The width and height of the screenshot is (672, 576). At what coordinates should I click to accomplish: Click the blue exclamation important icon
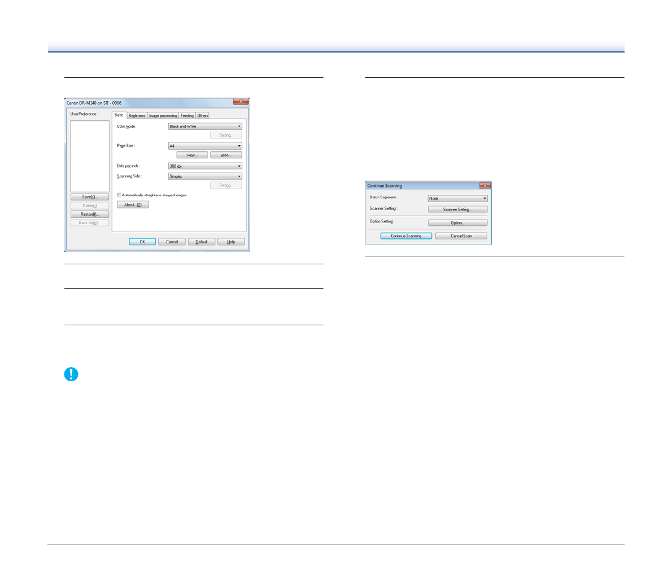coord(71,374)
